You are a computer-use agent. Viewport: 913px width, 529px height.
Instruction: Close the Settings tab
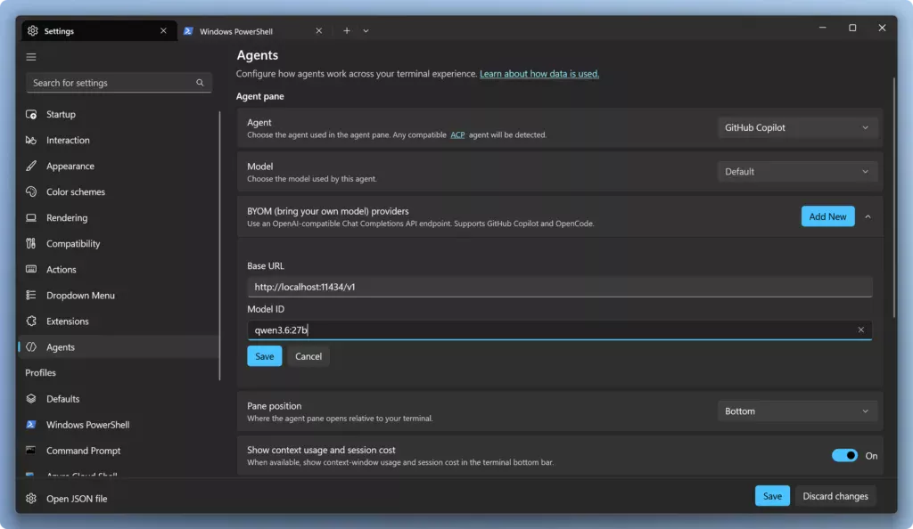tap(163, 31)
